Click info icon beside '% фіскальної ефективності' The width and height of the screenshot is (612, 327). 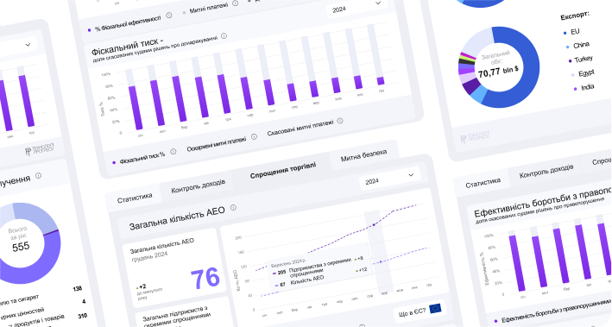click(x=169, y=16)
